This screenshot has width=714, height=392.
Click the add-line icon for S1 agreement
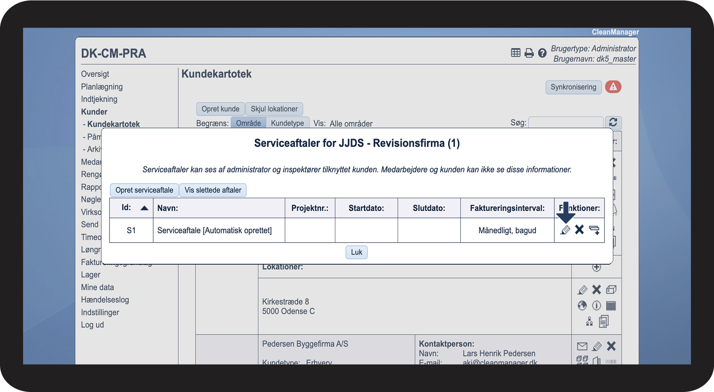(594, 230)
